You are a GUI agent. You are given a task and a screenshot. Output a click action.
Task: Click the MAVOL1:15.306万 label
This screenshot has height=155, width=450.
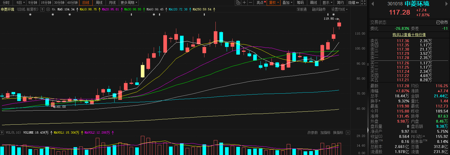[66, 132]
